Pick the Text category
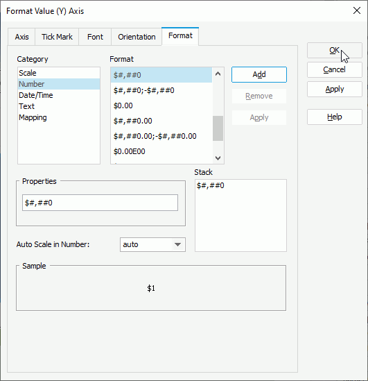This screenshot has width=368, height=381. pyautogui.click(x=59, y=106)
